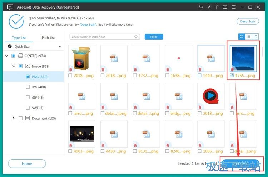Viewport: 268px width, 177px height.
Task: Toggle the GIF (46) checkbox
Action: [28, 97]
